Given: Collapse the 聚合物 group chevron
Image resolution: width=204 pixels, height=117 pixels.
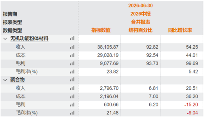Looking at the screenshot, I should click(x=5, y=80).
